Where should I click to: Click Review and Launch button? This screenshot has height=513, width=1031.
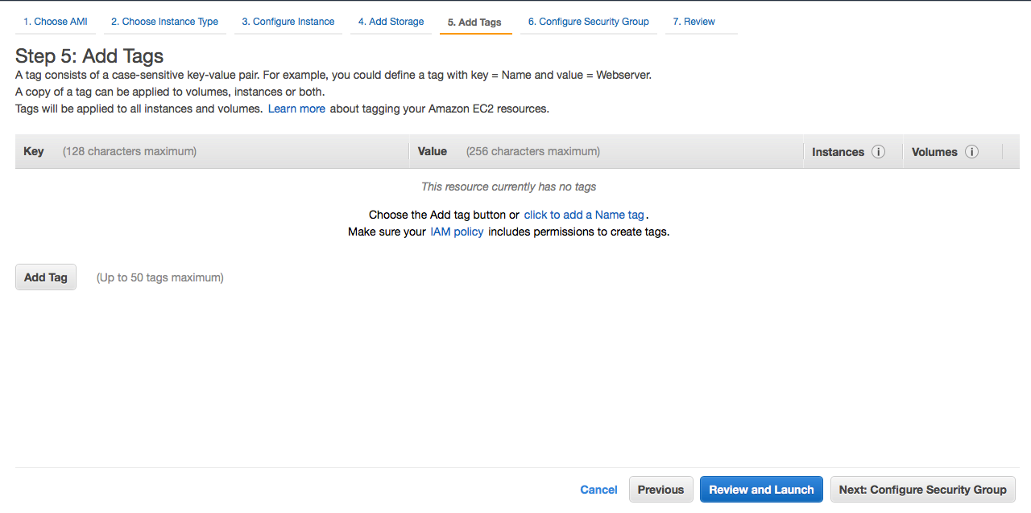pyautogui.click(x=761, y=490)
